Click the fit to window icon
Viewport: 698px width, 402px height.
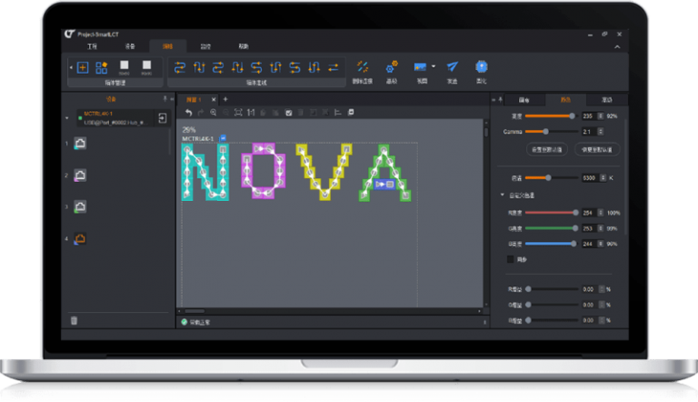[x=238, y=112]
